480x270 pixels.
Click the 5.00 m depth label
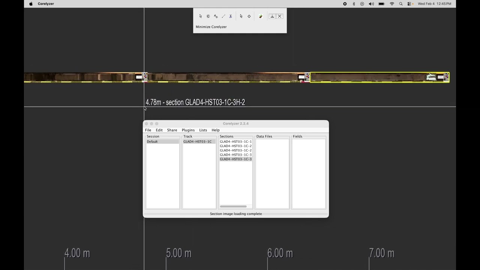click(178, 253)
